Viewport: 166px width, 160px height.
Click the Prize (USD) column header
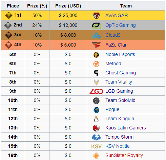click(68, 6)
